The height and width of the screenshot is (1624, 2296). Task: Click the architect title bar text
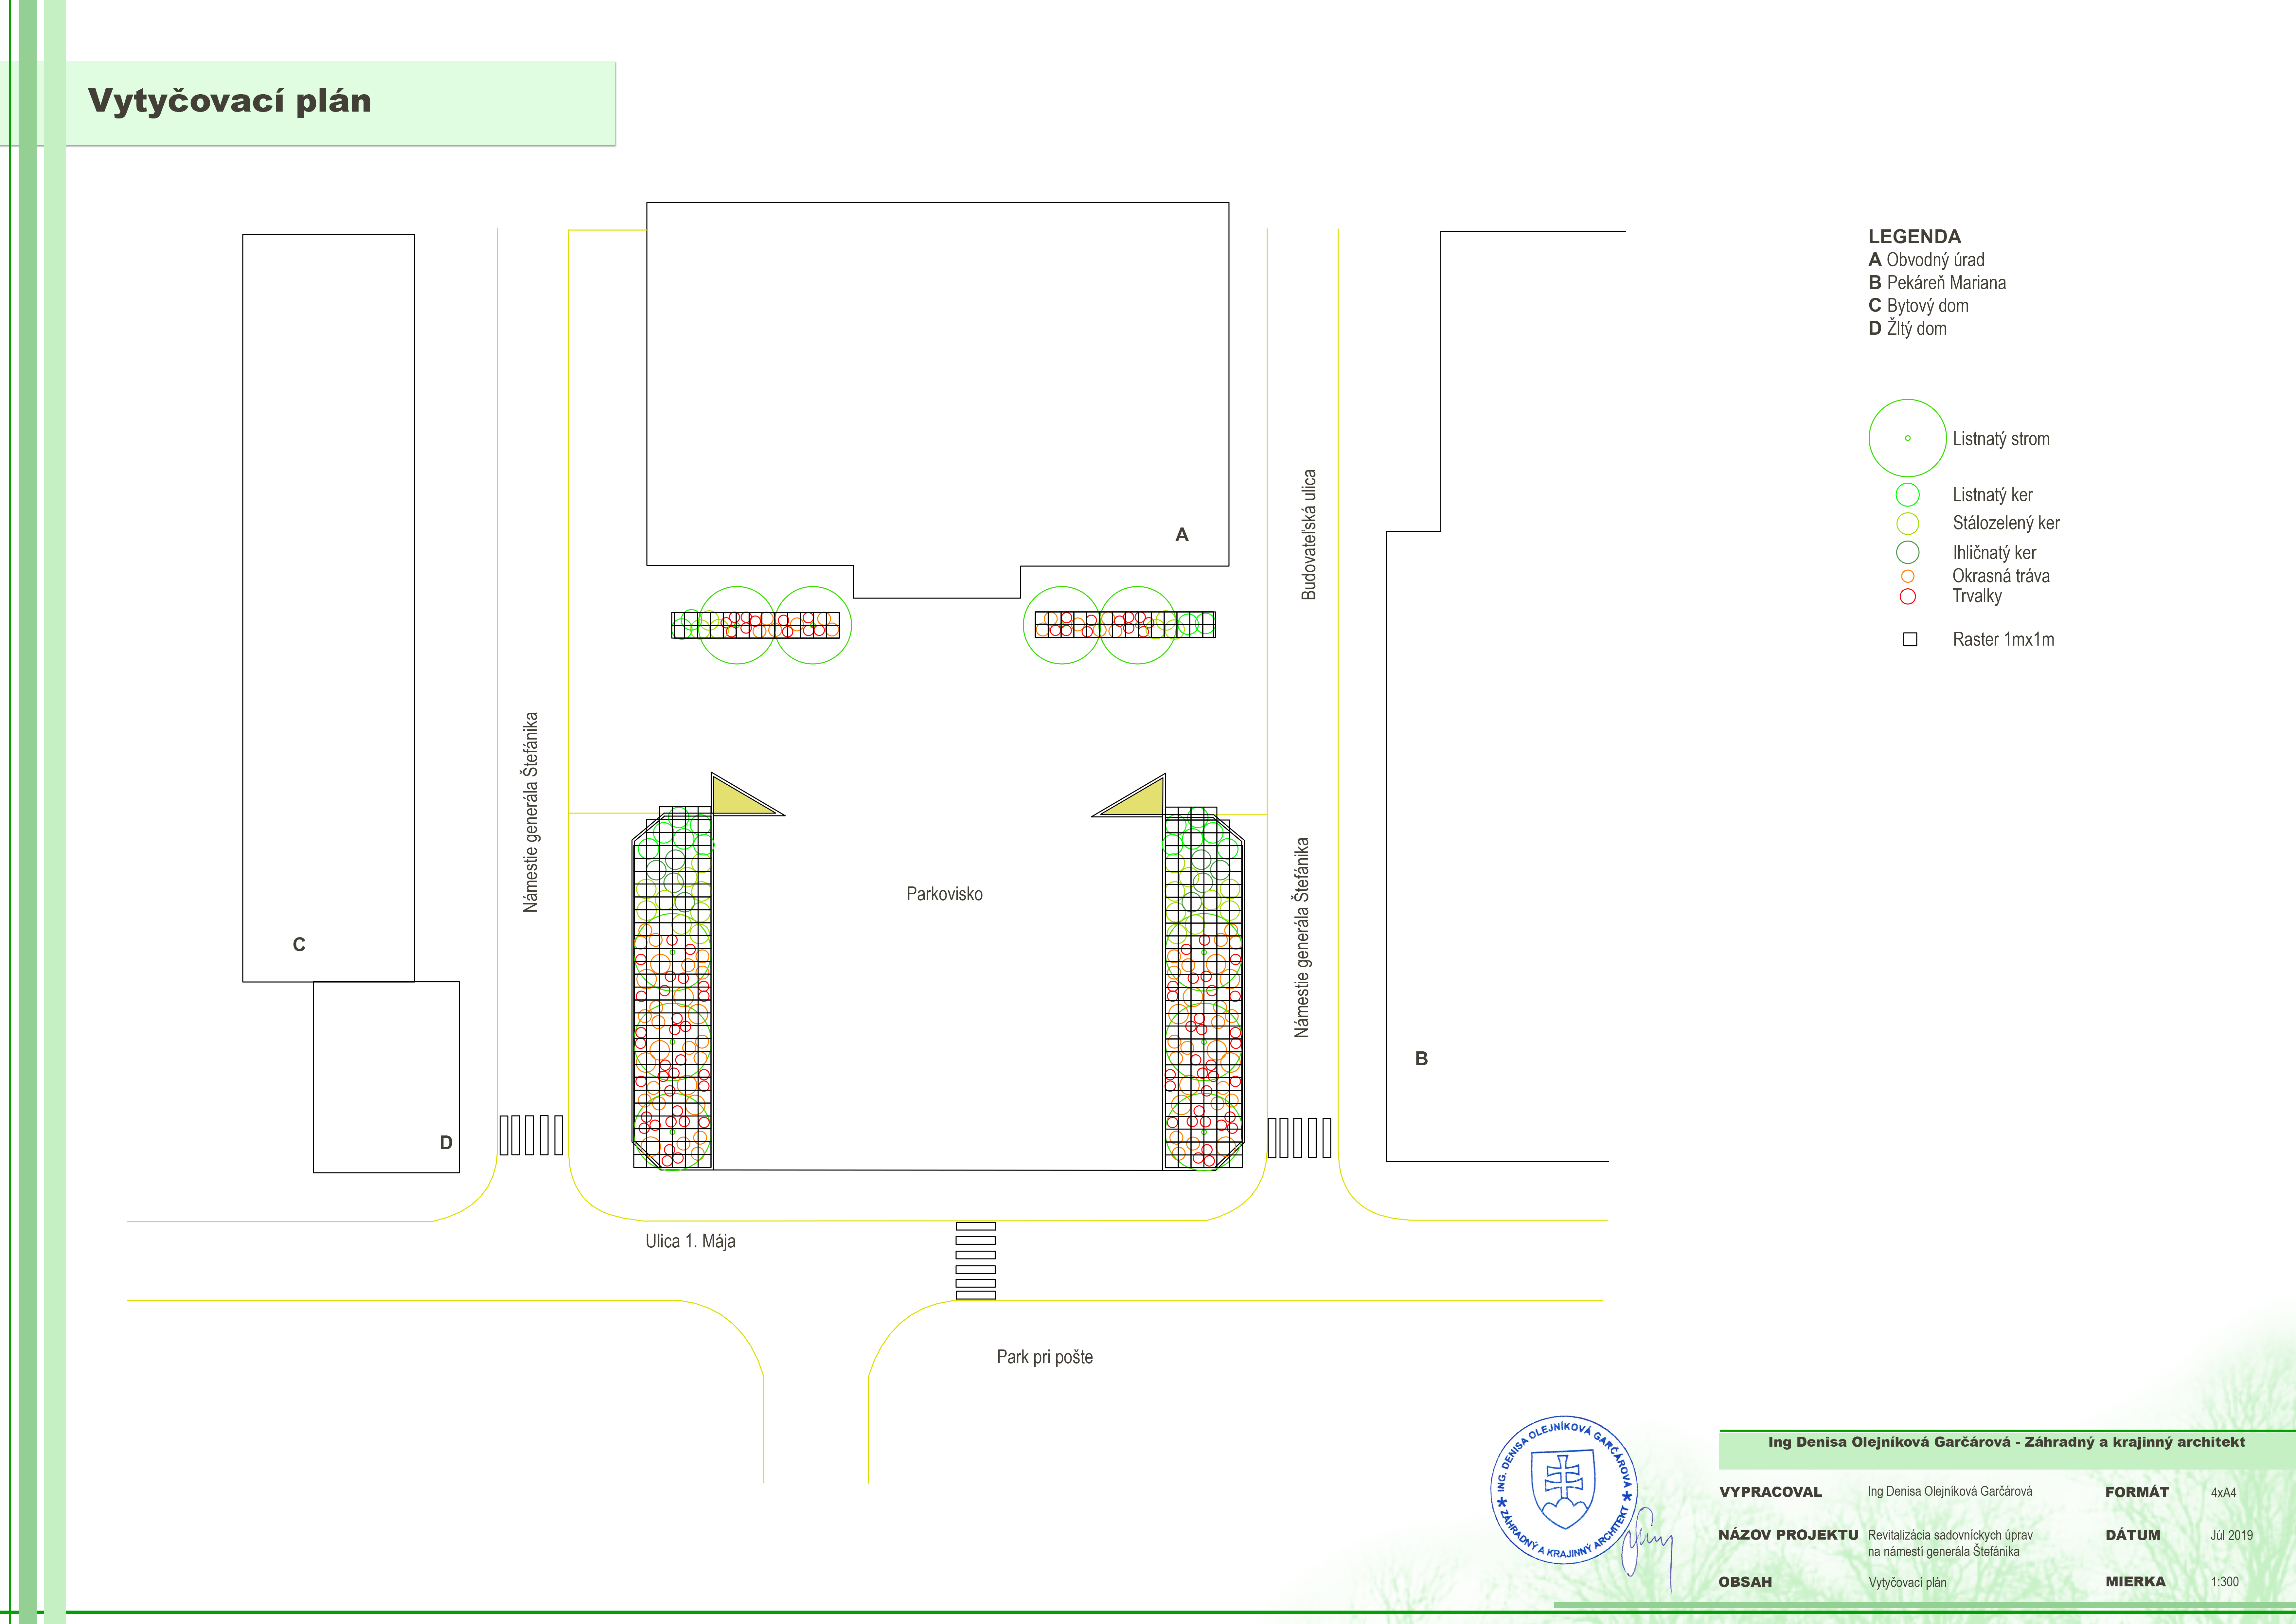click(x=2006, y=1442)
